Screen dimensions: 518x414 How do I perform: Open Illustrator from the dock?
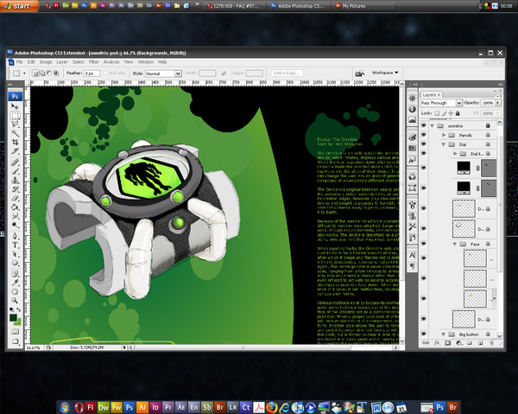[142, 405]
